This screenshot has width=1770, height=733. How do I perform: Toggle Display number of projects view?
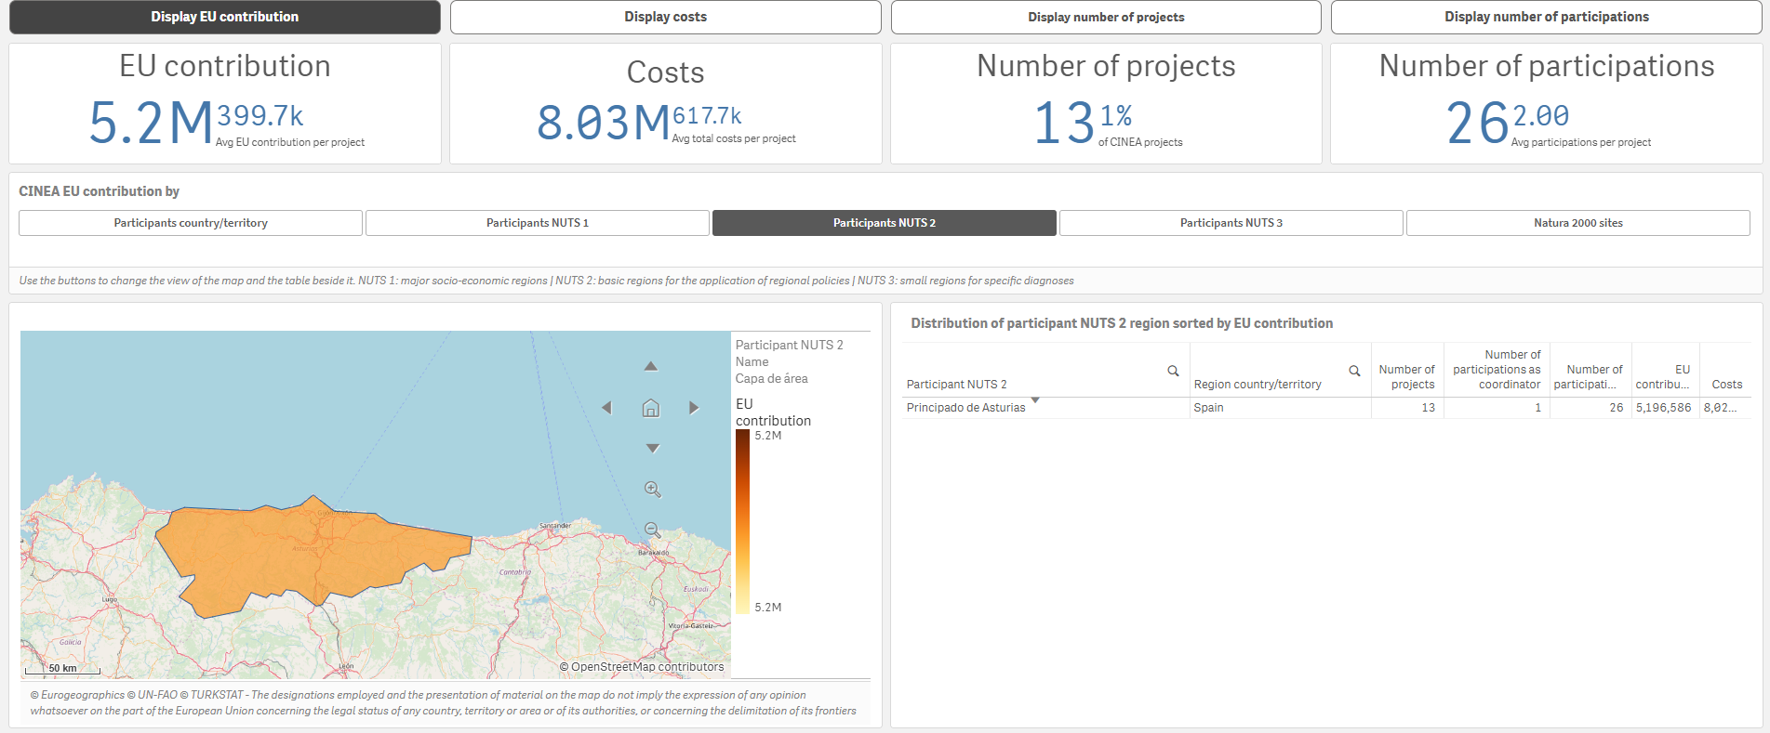[x=1106, y=17]
